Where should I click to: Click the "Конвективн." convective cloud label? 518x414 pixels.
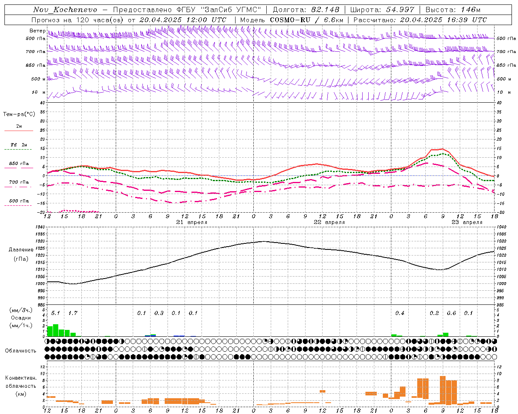pos(21,378)
